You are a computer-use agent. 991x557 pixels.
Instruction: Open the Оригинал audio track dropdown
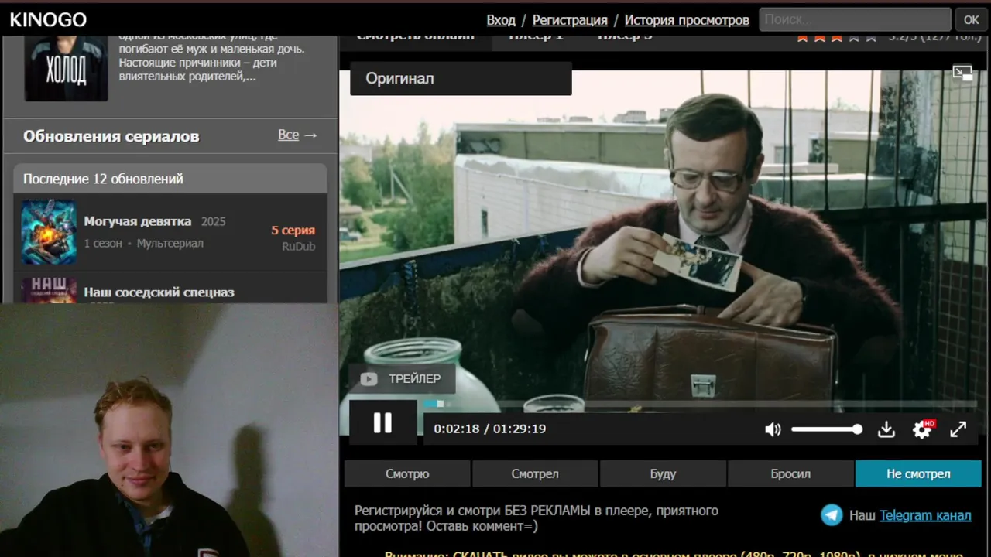click(461, 79)
